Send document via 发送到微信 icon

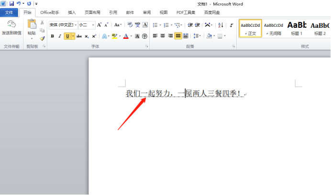pyautogui.click(x=11, y=28)
